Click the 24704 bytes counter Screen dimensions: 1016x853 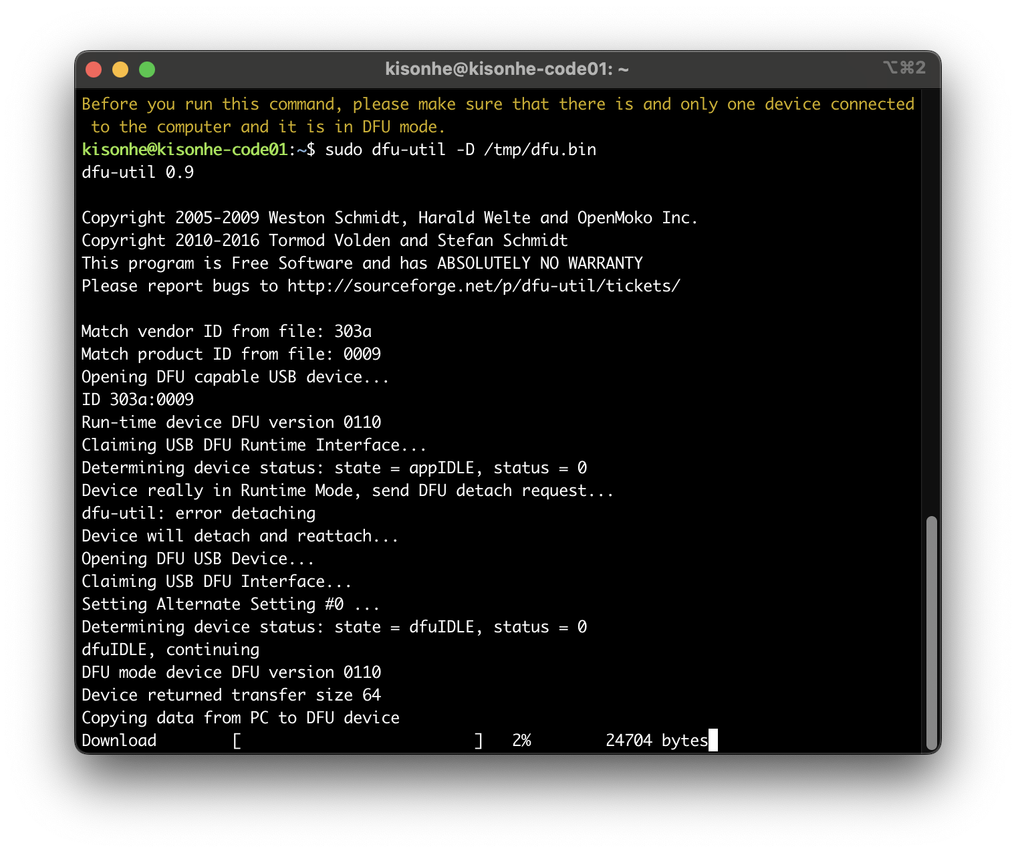(656, 741)
